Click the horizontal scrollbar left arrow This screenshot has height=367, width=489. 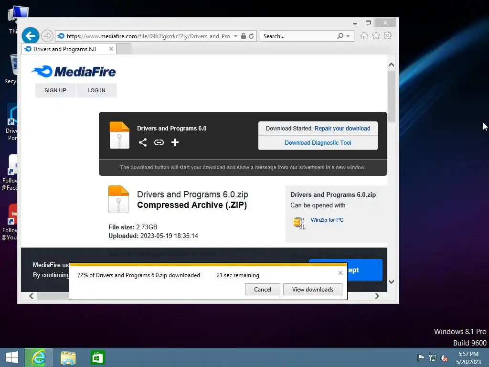point(31,296)
